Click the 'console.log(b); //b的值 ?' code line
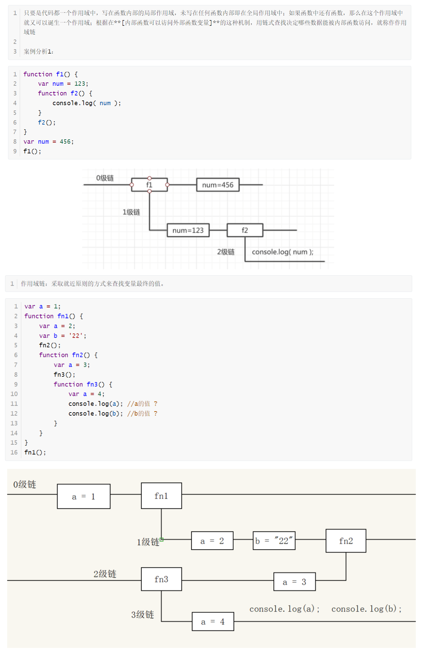The width and height of the screenshot is (425, 652). click(x=113, y=414)
